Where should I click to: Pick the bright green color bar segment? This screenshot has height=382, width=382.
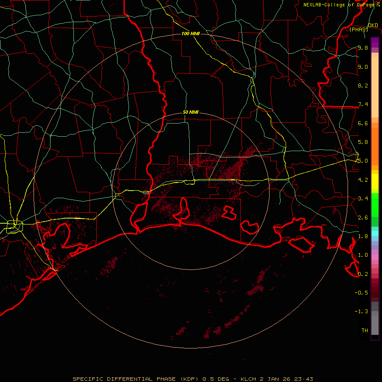(x=375, y=205)
